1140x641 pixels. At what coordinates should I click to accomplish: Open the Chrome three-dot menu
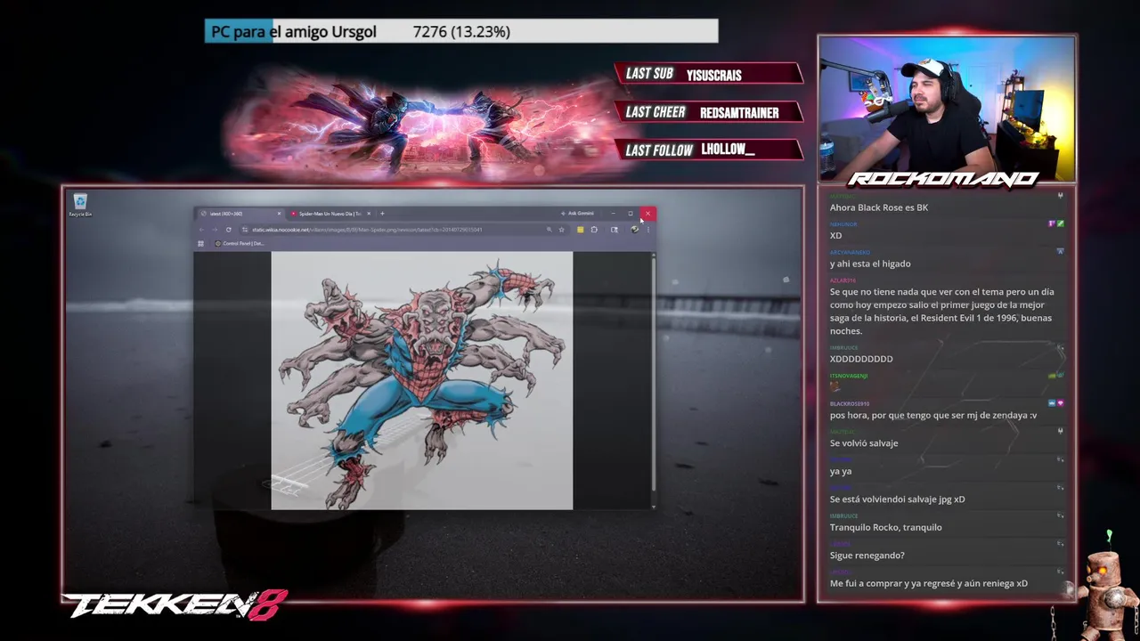(647, 230)
